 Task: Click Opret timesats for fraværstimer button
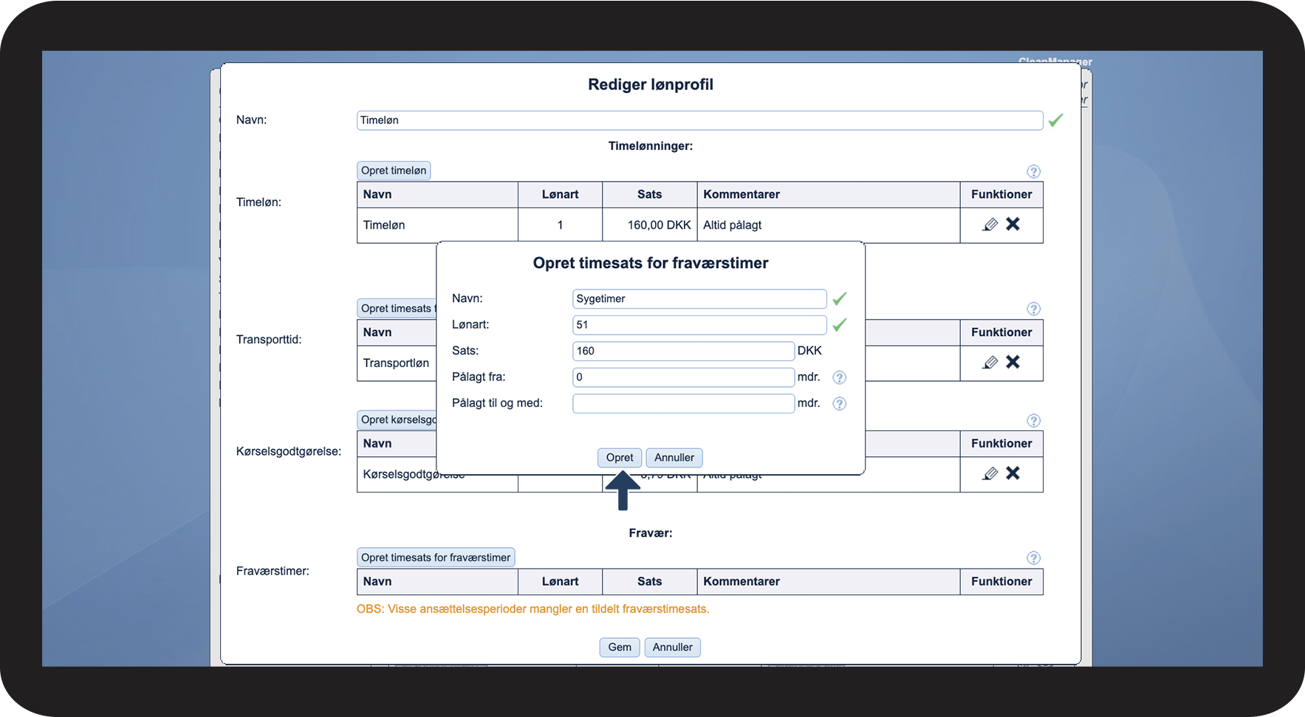pyautogui.click(x=436, y=558)
